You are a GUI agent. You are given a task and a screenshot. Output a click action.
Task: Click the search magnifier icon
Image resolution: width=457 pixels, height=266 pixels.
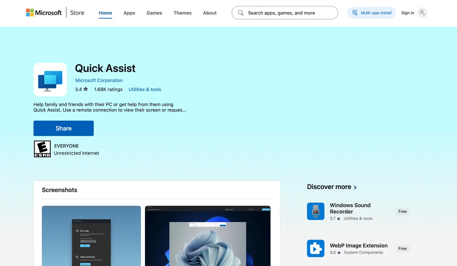coord(241,13)
